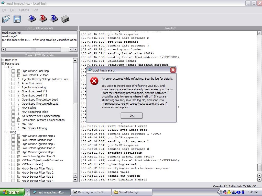Image resolution: width=262 pixels, height=196 pixels.
Task: Click the table icon beside Knock Sensor Filter Map 1
Action: [x=18, y=168]
